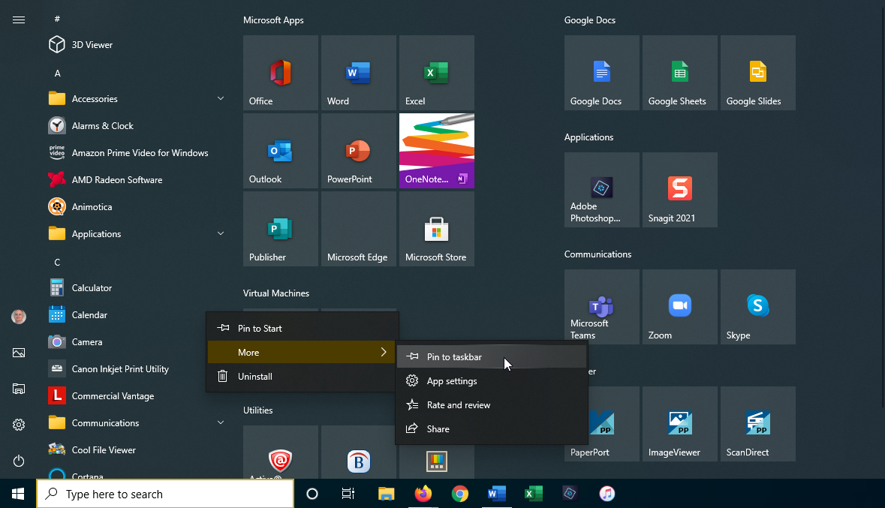Image resolution: width=885 pixels, height=508 pixels.
Task: Open the Power options
Action: 19,461
